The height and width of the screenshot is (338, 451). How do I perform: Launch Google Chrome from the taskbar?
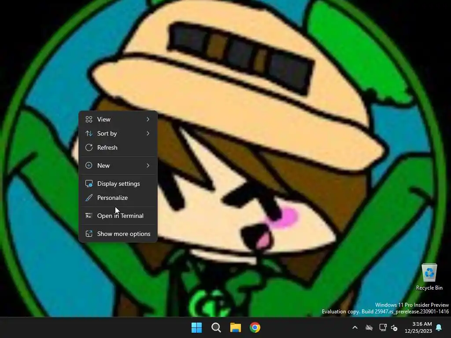coord(255,327)
